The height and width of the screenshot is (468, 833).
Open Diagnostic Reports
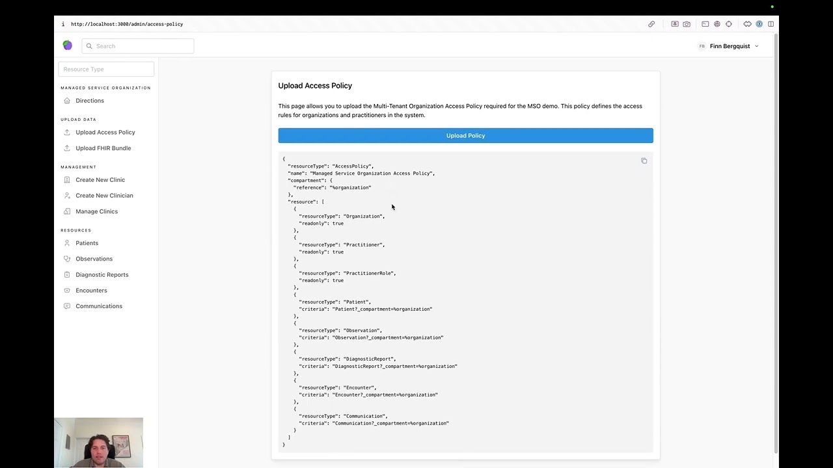(102, 274)
